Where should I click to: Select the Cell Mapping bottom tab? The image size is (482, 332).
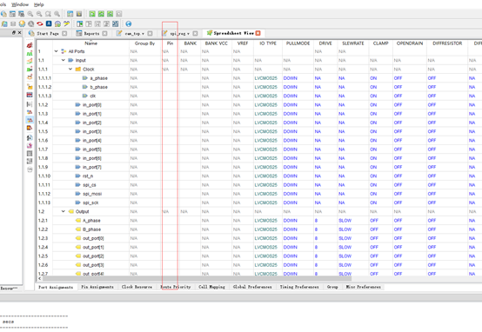pyautogui.click(x=211, y=287)
